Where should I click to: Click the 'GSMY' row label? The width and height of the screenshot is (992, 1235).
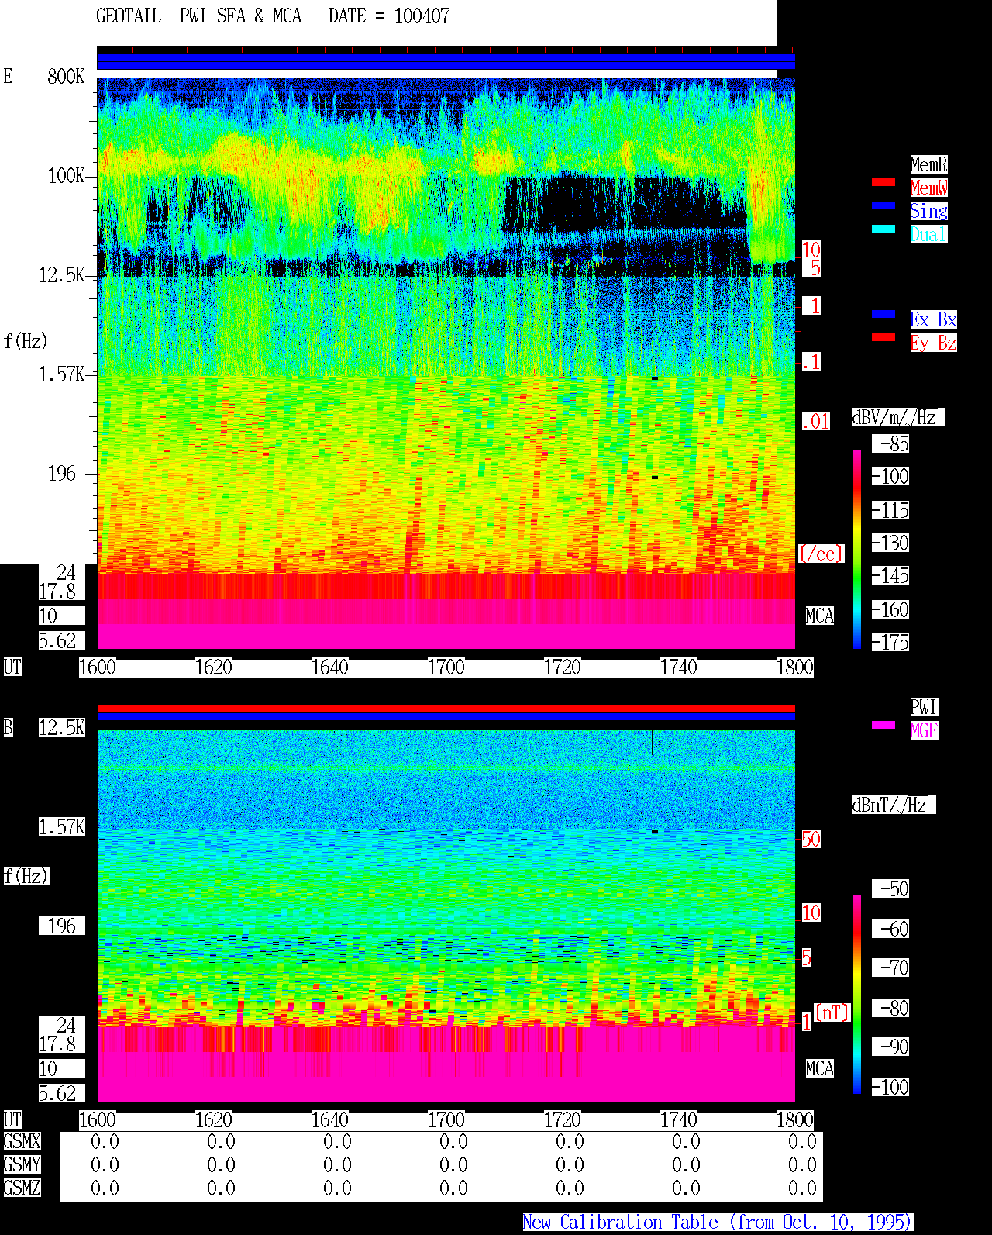pos(22,1165)
